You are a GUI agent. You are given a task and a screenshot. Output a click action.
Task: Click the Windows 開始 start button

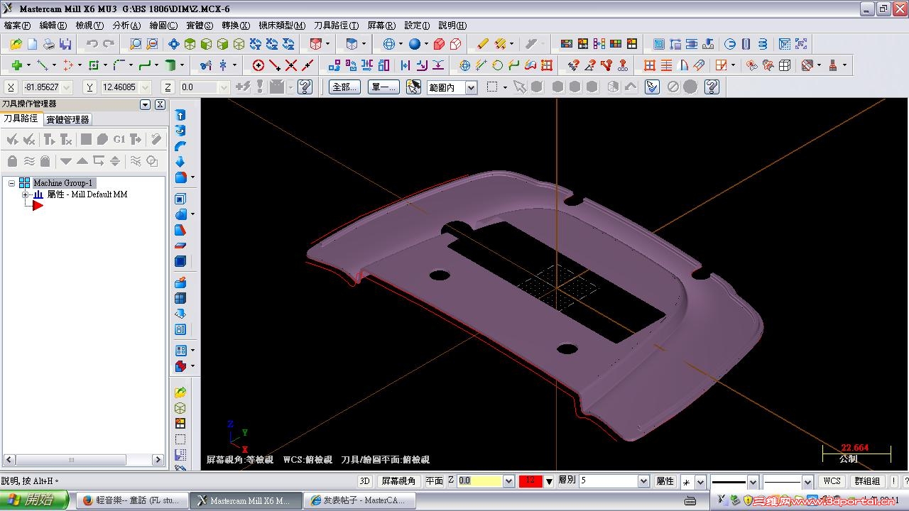(x=34, y=500)
